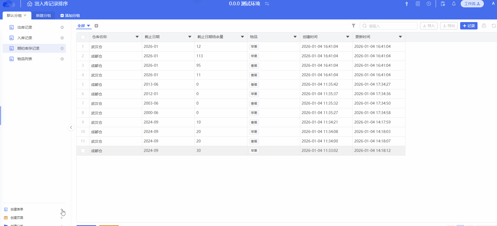The width and height of the screenshot is (497, 226).
Task: Click the home icon beside app title
Action: coord(30,4)
